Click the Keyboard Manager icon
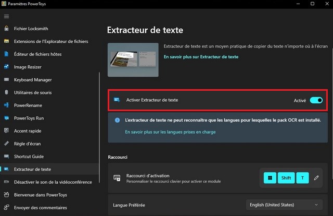This screenshot has width=333, height=216. [x=7, y=79]
